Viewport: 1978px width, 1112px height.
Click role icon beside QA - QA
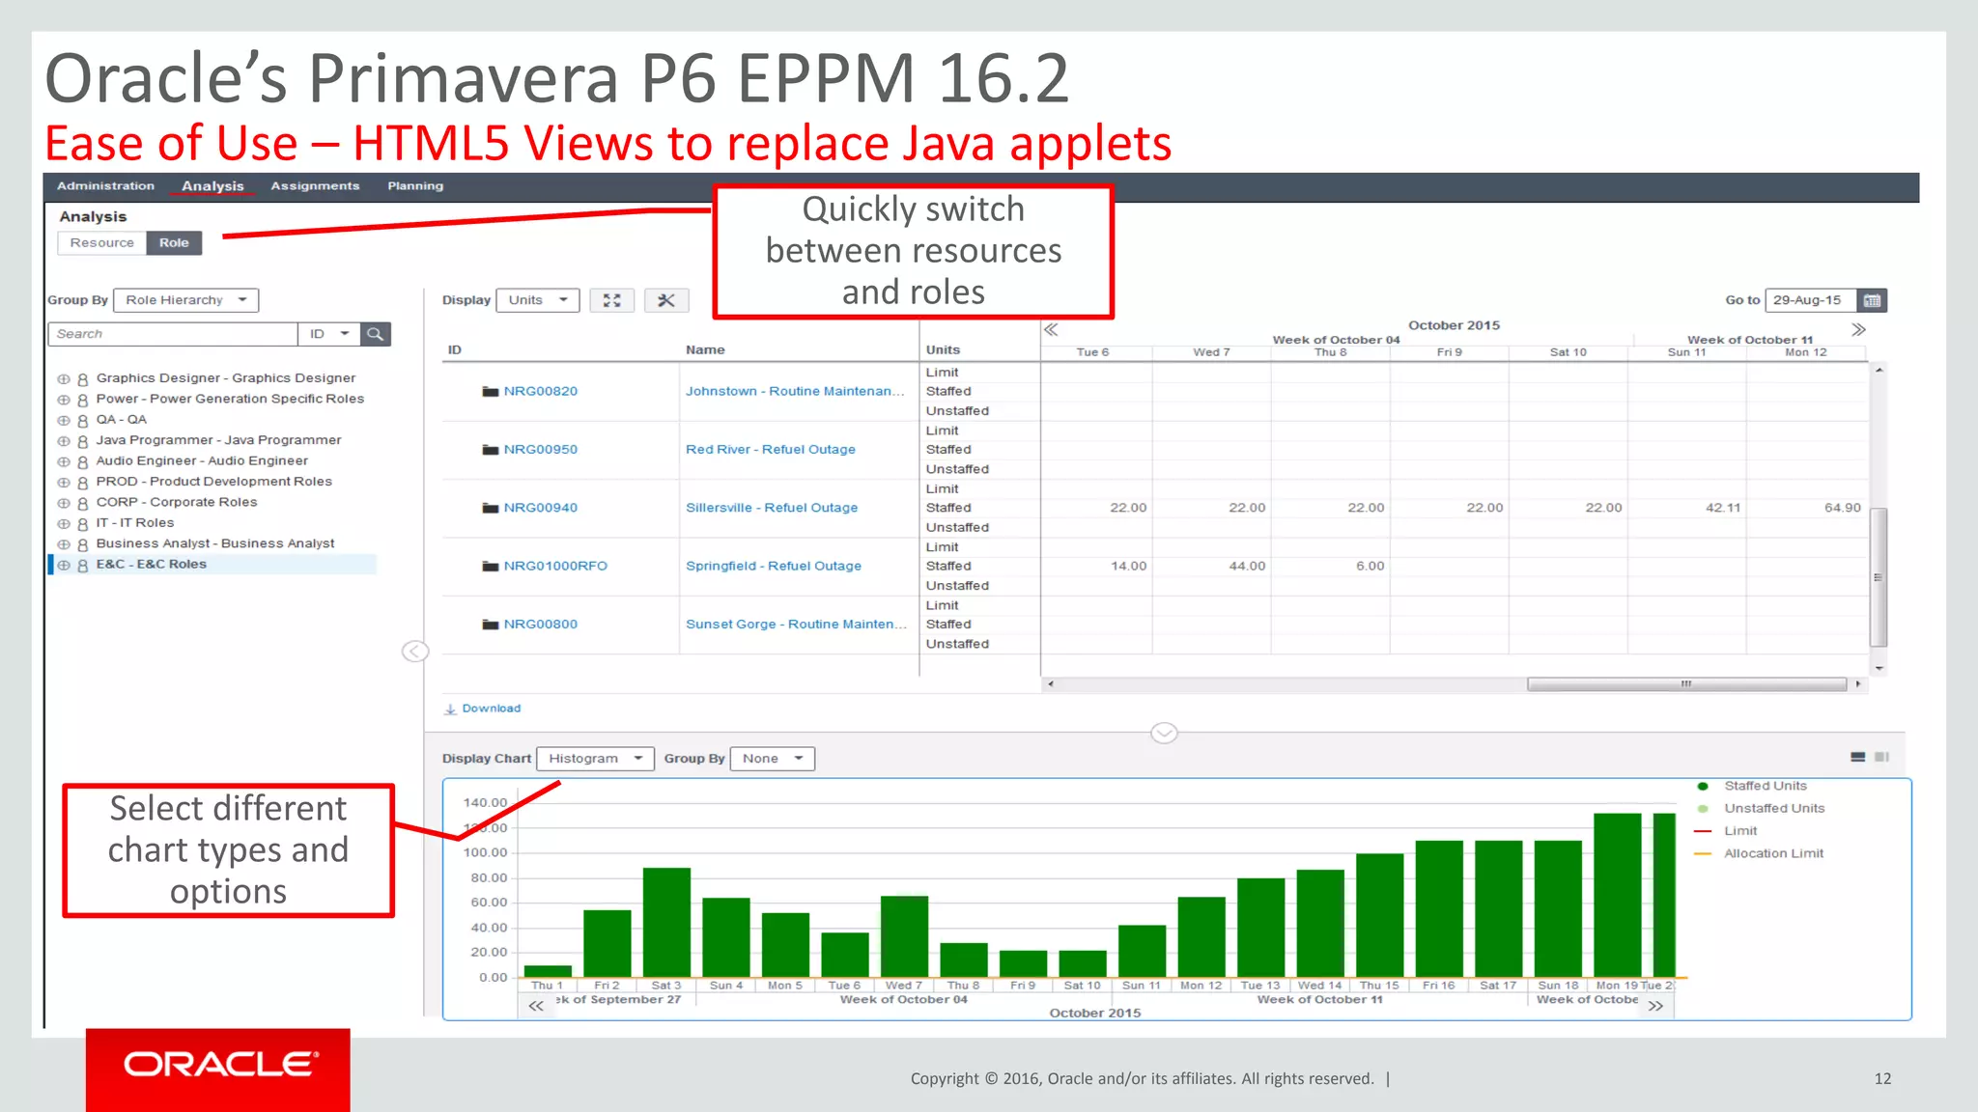tap(83, 421)
